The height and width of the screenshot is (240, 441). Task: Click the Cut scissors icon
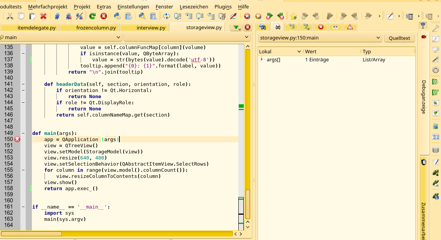point(10,16)
